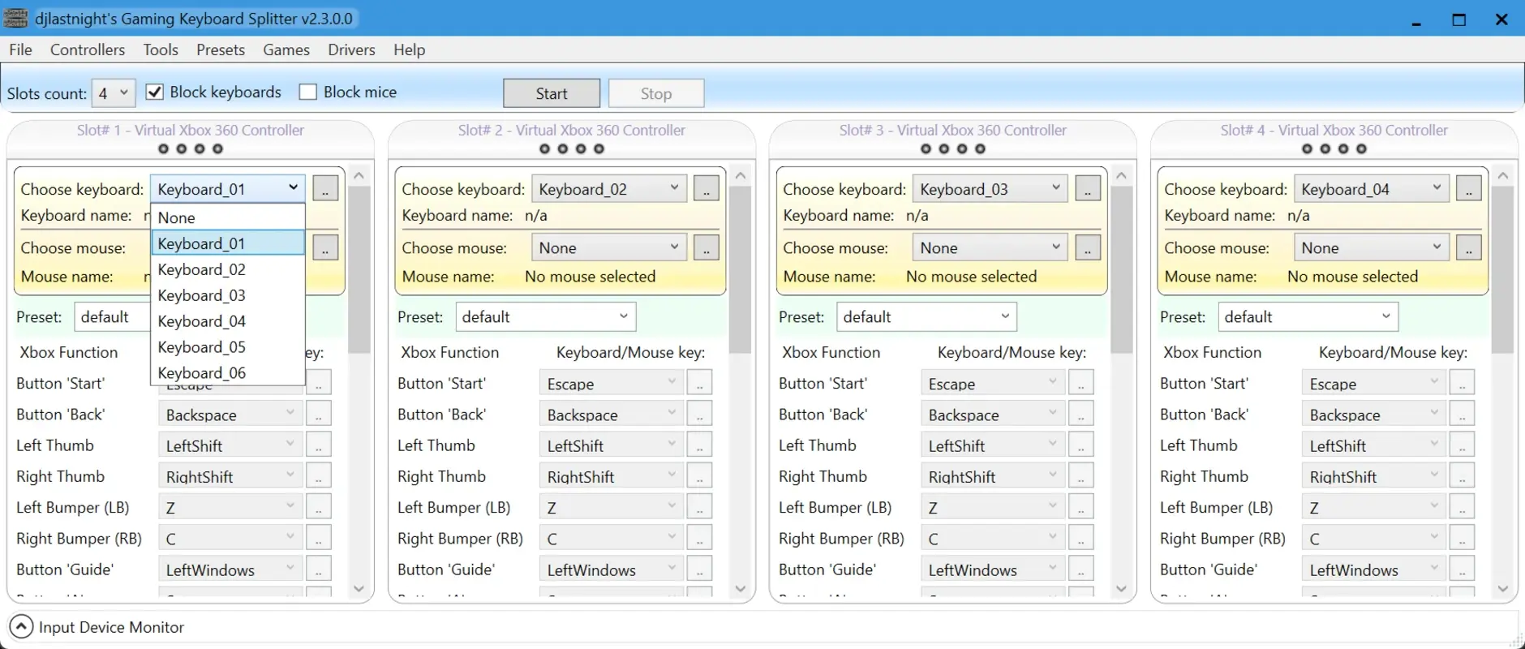
Task: Open the Slot 2 Preset dropdown
Action: tap(546, 316)
